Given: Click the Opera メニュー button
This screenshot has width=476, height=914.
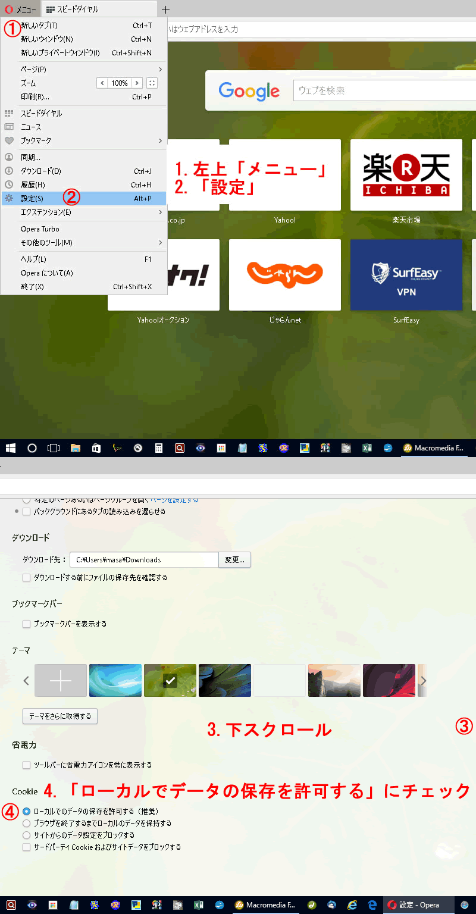Looking at the screenshot, I should 21,10.
